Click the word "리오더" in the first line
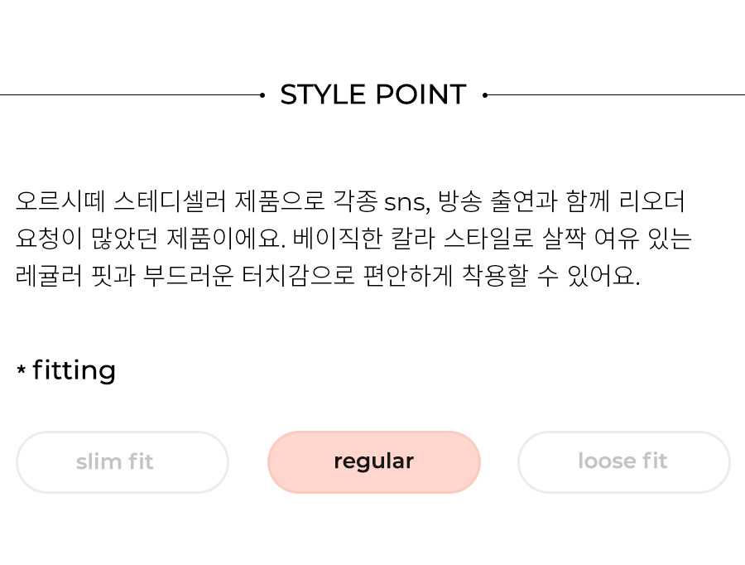This screenshot has width=745, height=565. coord(652,200)
